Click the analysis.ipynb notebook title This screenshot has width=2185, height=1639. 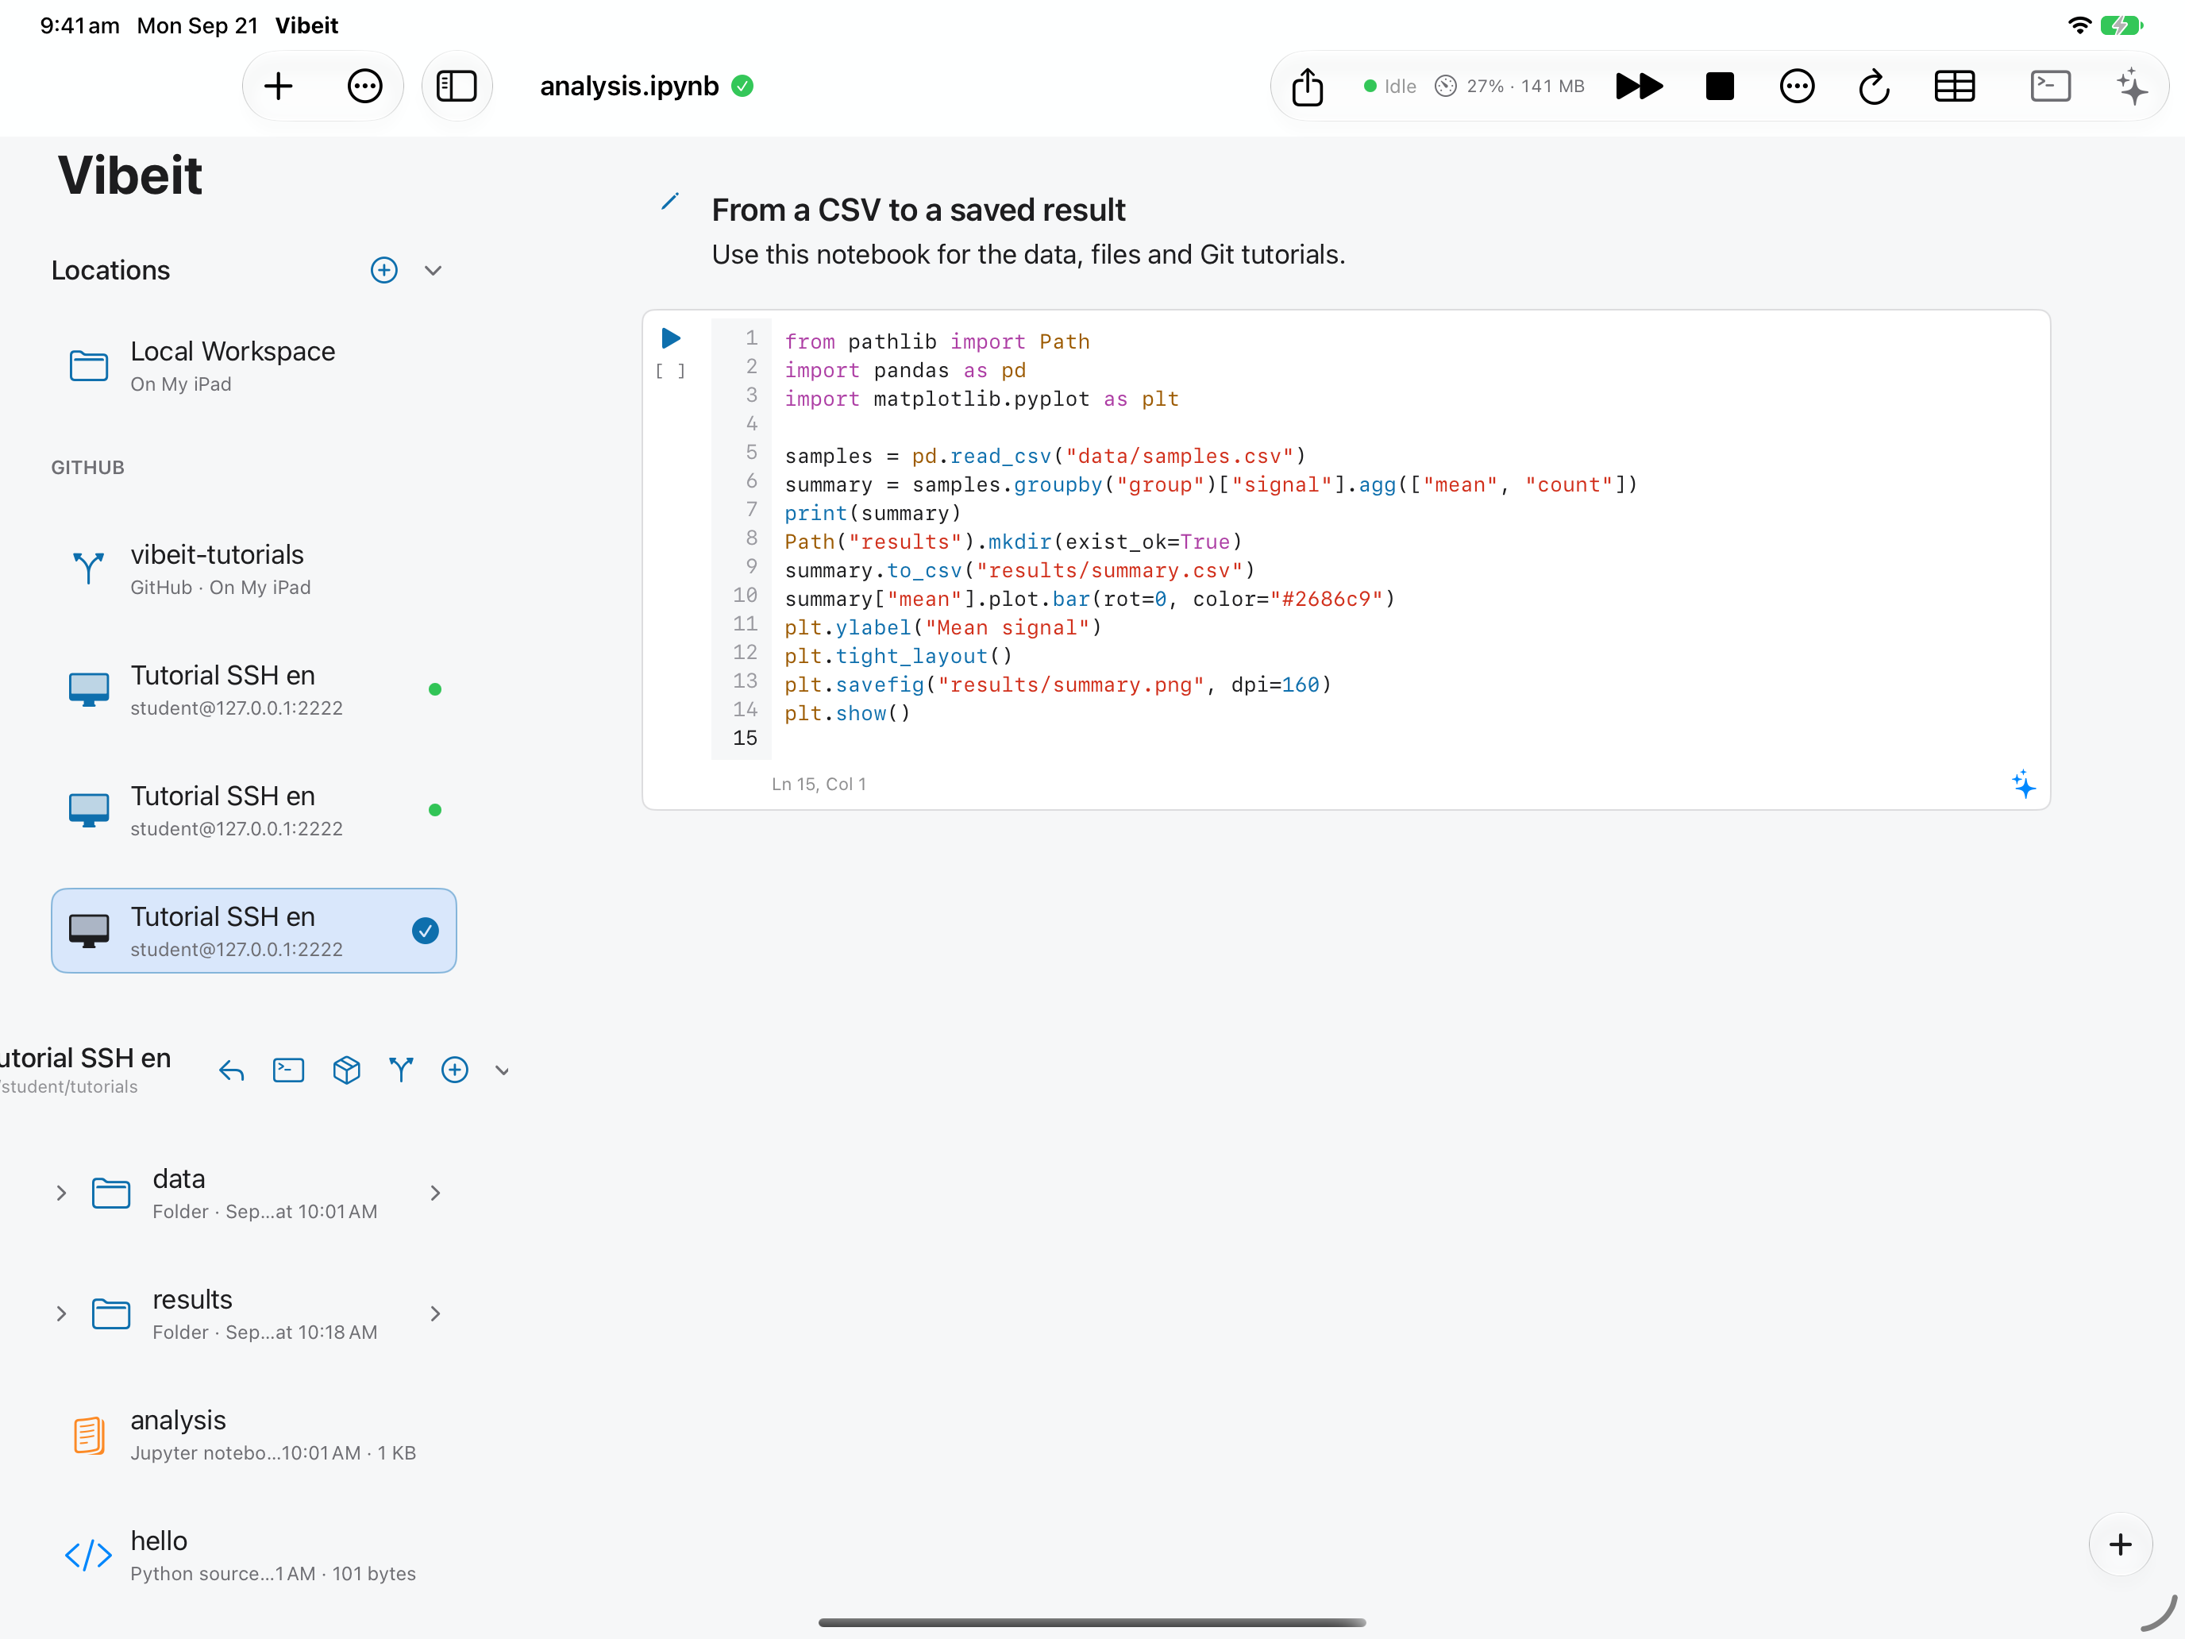[630, 87]
